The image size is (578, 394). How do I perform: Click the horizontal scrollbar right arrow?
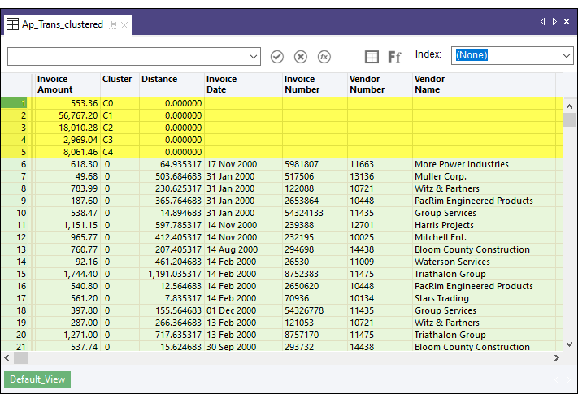point(557,357)
